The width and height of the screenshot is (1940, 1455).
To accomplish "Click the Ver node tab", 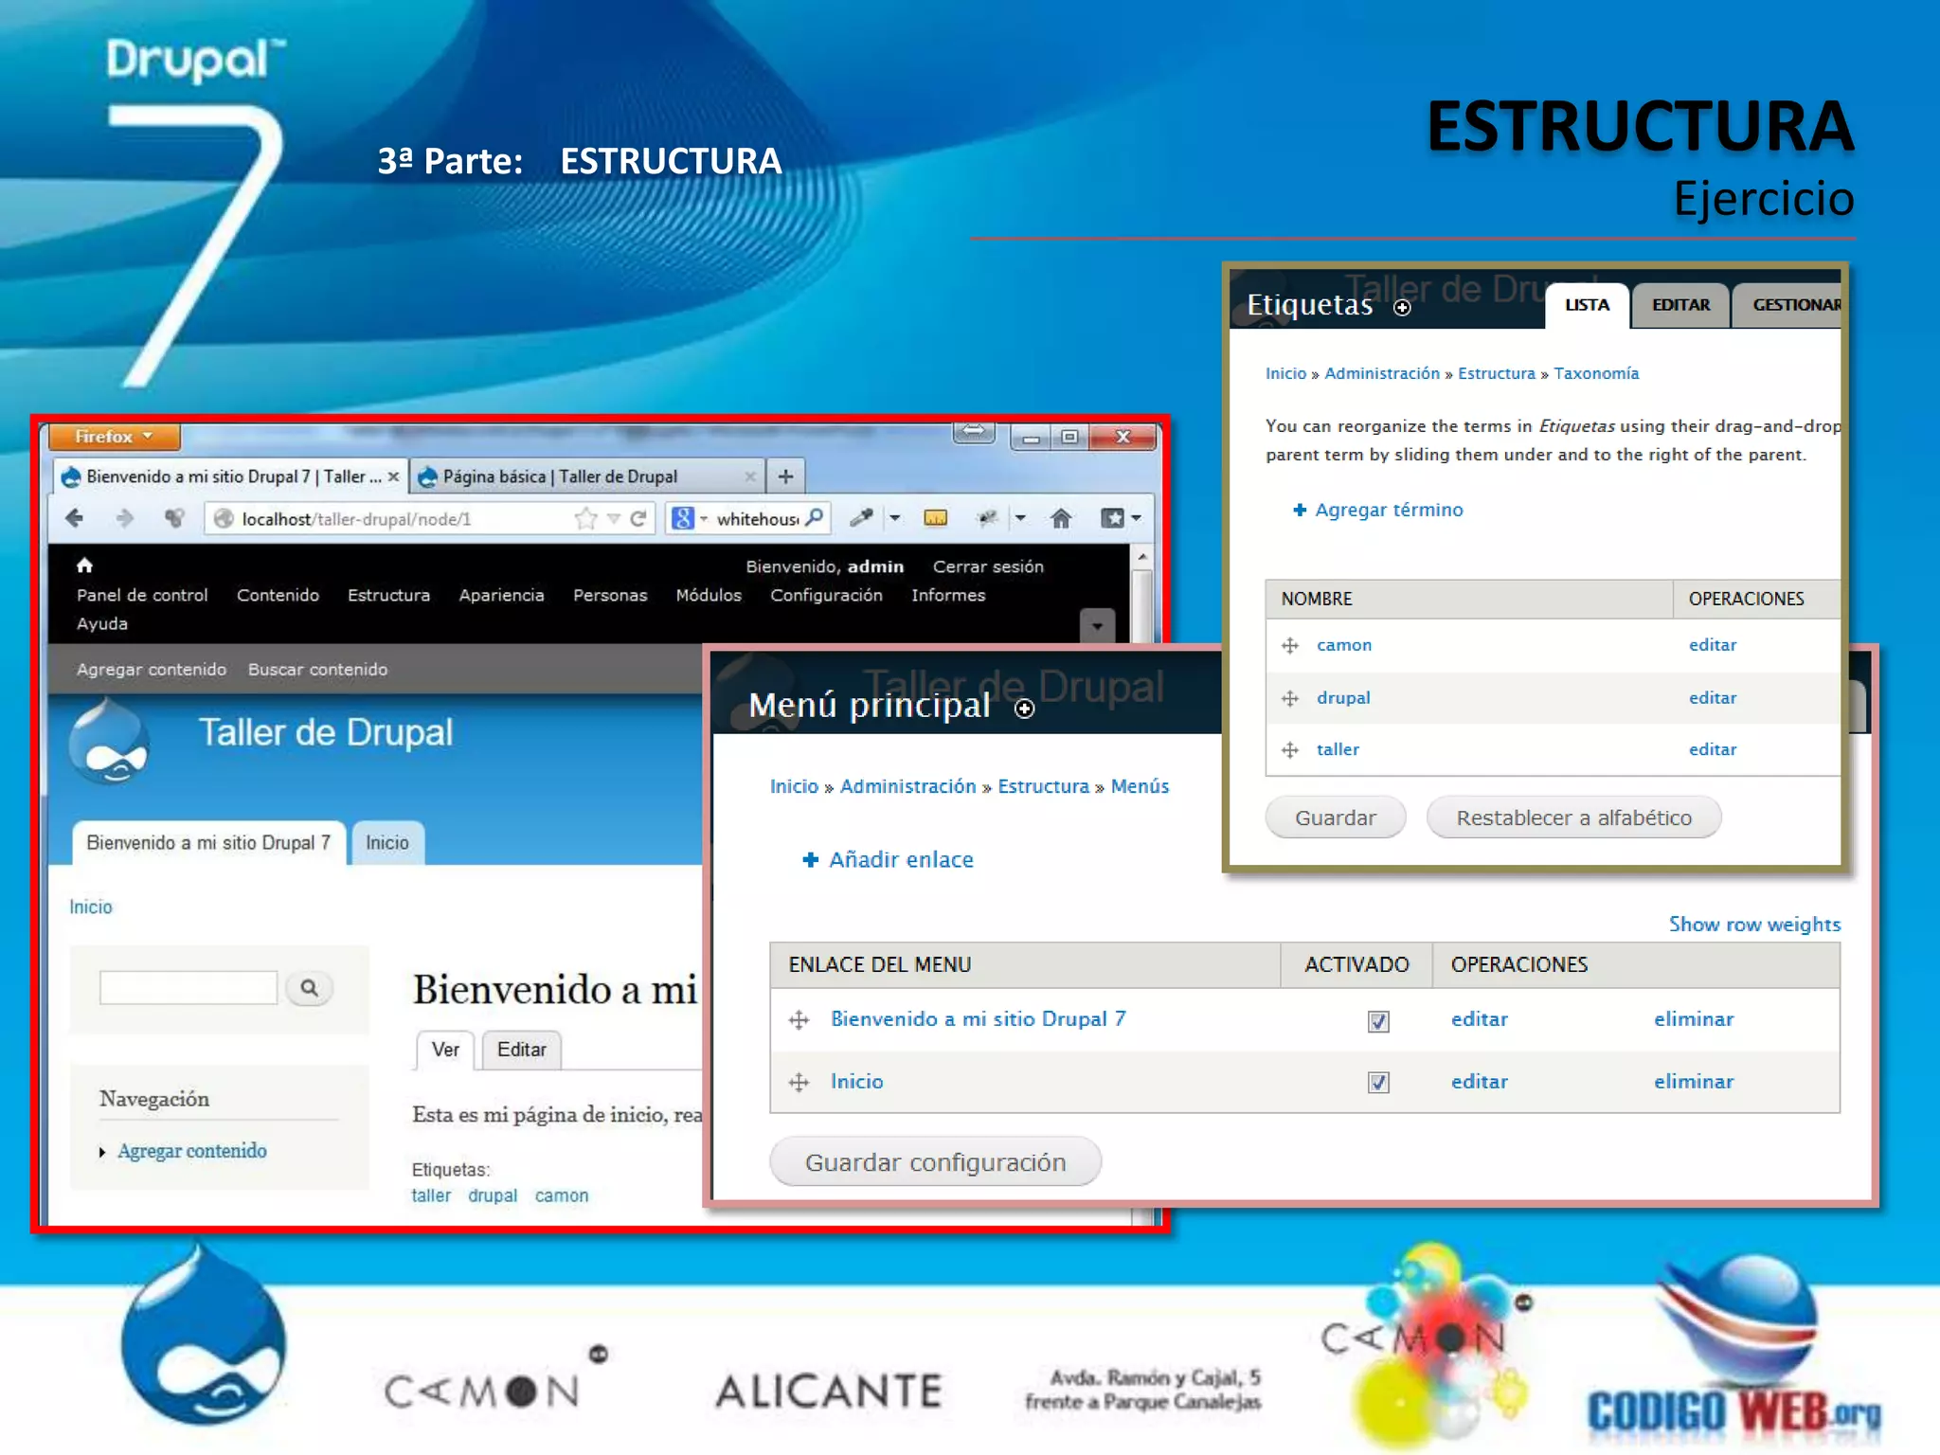I will pyautogui.click(x=445, y=1050).
